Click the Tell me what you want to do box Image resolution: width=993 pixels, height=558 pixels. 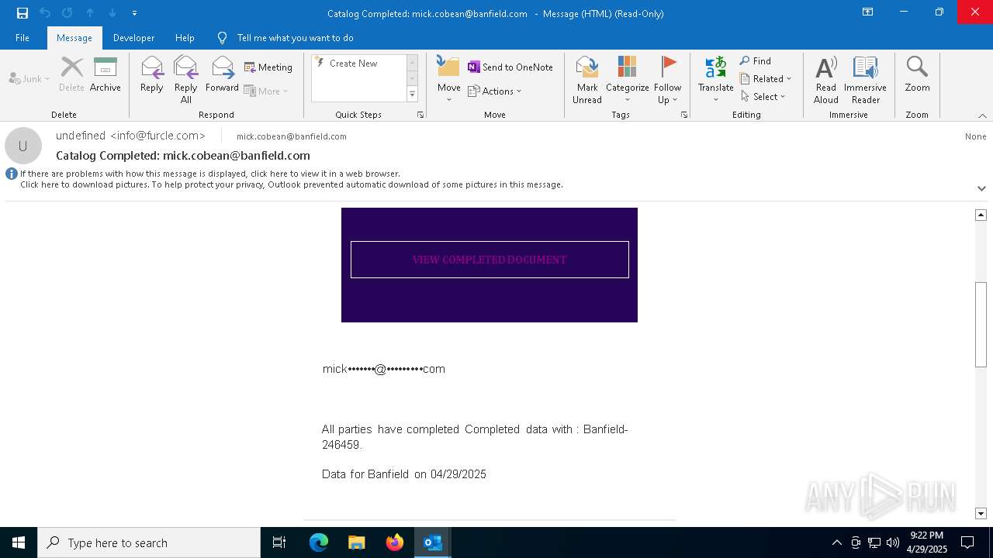coord(295,38)
